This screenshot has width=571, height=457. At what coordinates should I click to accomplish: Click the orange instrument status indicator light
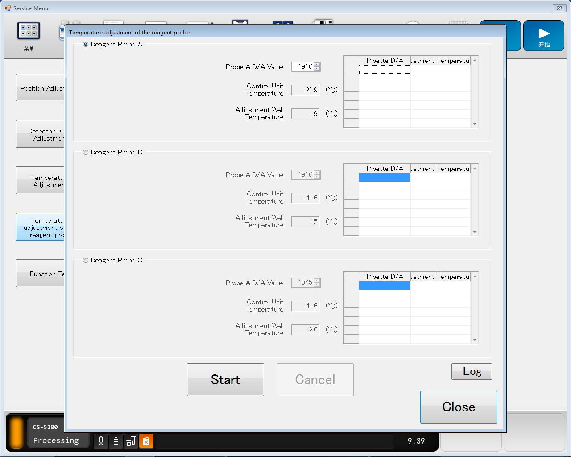[17, 432]
